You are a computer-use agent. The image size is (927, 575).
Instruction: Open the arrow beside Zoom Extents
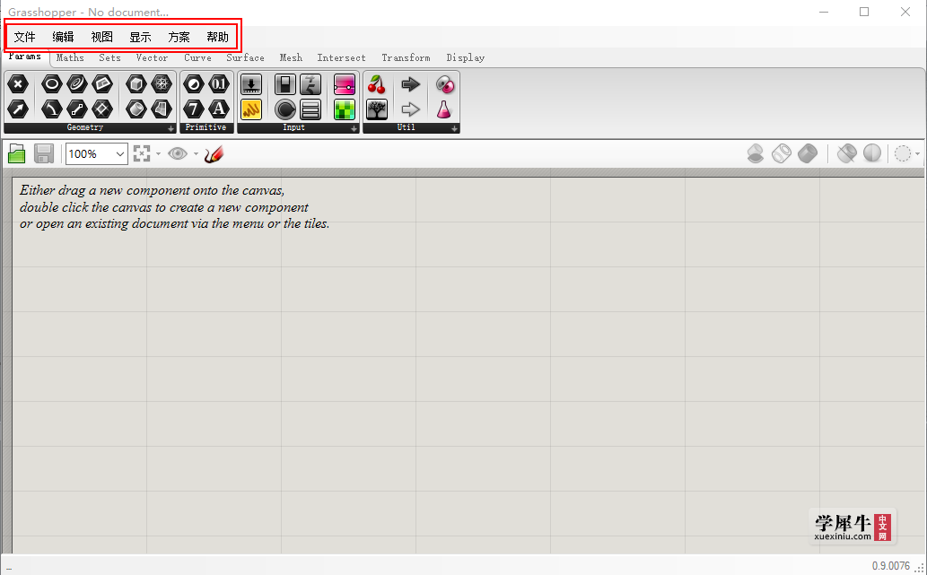pos(158,154)
